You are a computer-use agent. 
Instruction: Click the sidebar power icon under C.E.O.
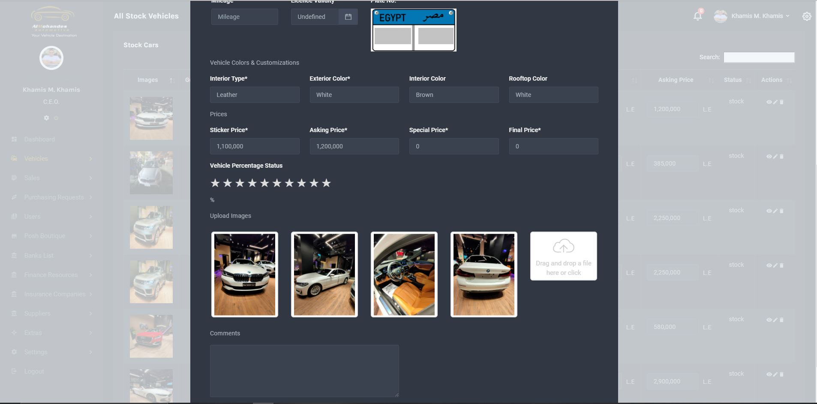(56, 118)
